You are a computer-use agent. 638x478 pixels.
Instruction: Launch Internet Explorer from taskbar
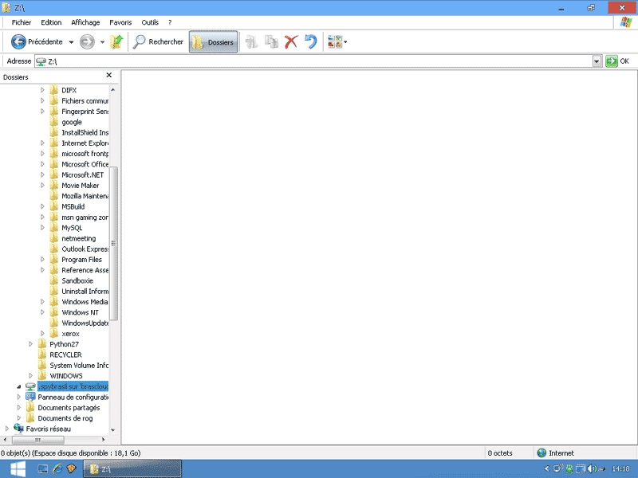[x=57, y=469]
